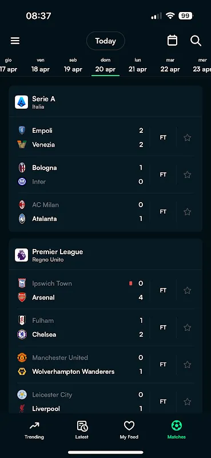Tap the search magnifier icon
This screenshot has width=211, height=458.
click(196, 41)
